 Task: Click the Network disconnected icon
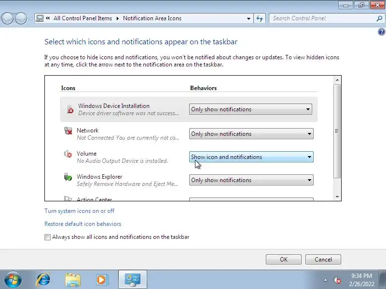68,131
